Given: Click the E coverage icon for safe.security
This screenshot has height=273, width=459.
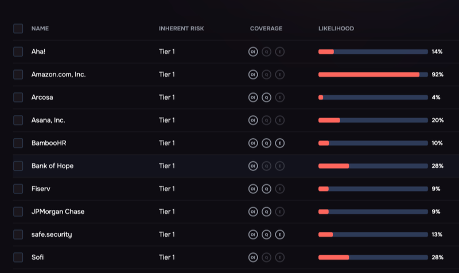Looking at the screenshot, I should pyautogui.click(x=279, y=235).
